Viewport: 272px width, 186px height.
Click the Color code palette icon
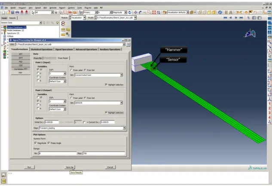[x=165, y=12]
